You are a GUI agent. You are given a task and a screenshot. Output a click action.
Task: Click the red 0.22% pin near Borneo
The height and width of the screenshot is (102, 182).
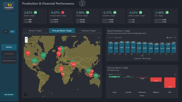(x=92, y=71)
